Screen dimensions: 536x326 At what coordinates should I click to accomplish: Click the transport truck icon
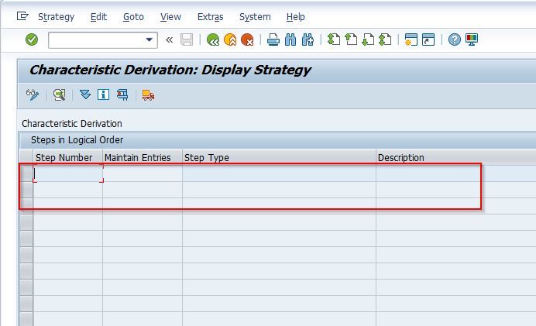tap(148, 95)
